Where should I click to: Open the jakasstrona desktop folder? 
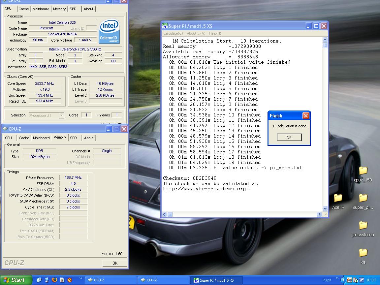click(363, 226)
